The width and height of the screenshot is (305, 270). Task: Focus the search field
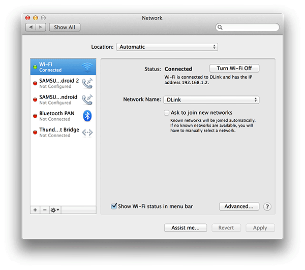(x=248, y=27)
